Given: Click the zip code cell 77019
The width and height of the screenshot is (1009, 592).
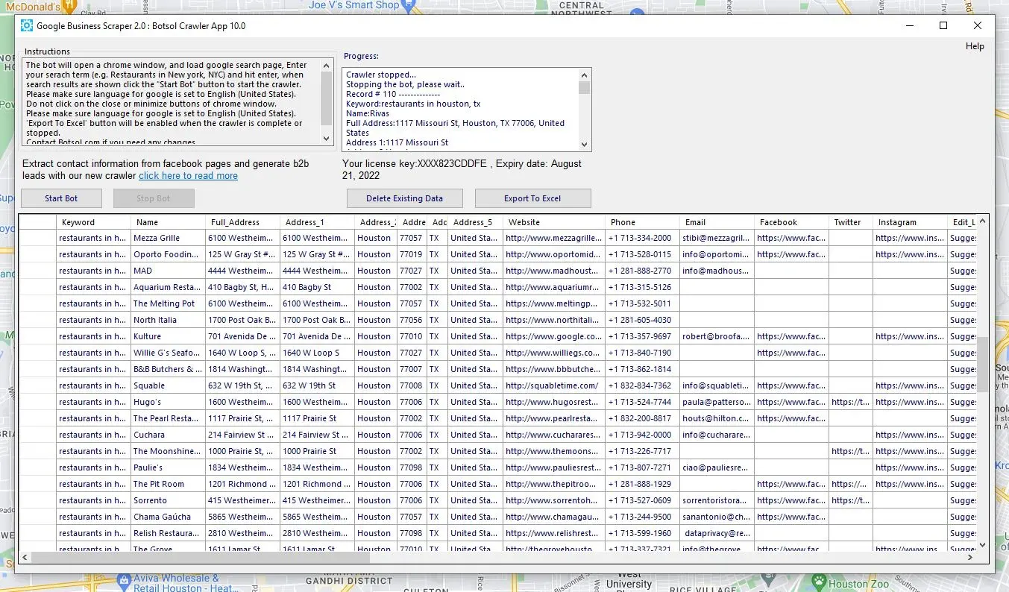Looking at the screenshot, I should pyautogui.click(x=411, y=254).
